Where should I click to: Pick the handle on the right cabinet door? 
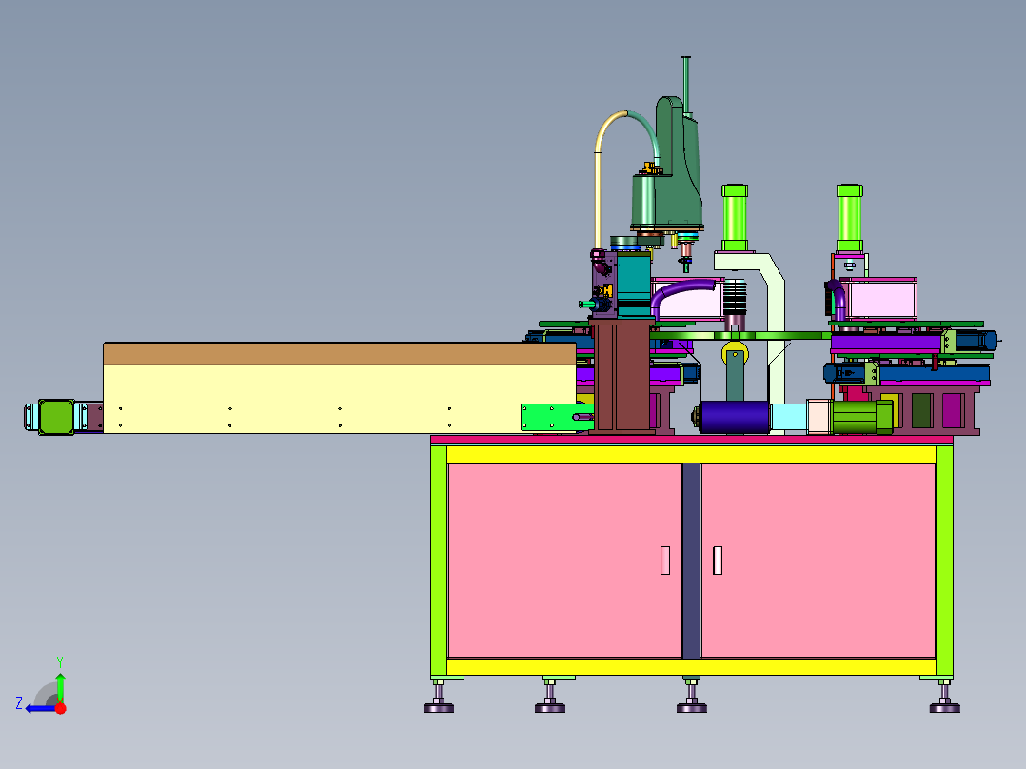pyautogui.click(x=718, y=561)
